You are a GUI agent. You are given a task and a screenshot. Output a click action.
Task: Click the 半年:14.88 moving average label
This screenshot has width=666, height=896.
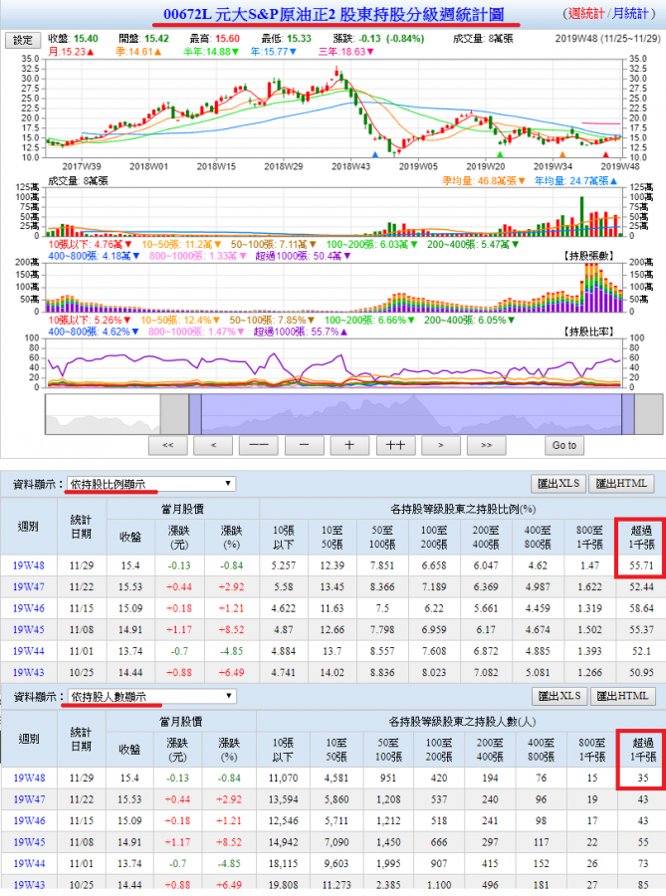(x=211, y=52)
